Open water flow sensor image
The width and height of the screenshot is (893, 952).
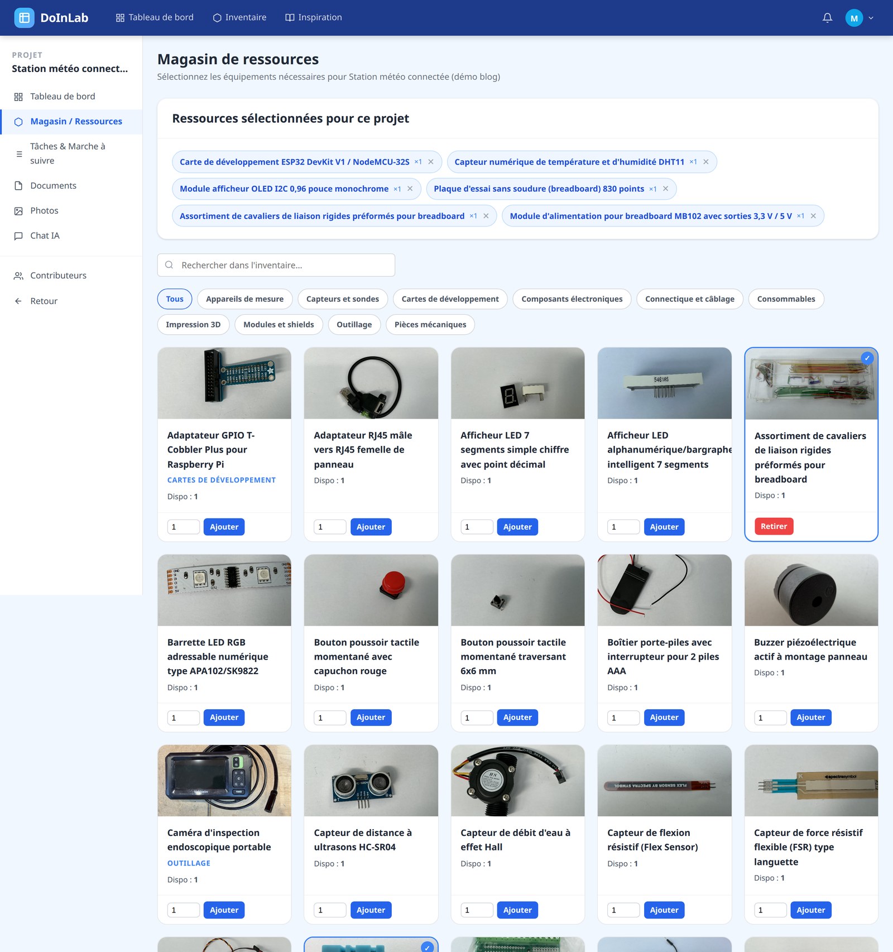[517, 781]
